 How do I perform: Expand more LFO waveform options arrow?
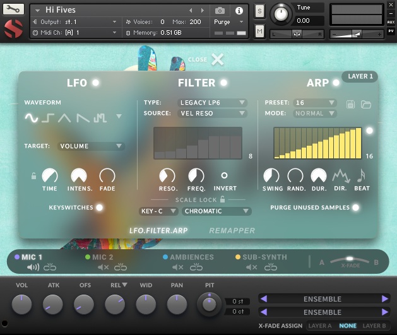[119, 116]
